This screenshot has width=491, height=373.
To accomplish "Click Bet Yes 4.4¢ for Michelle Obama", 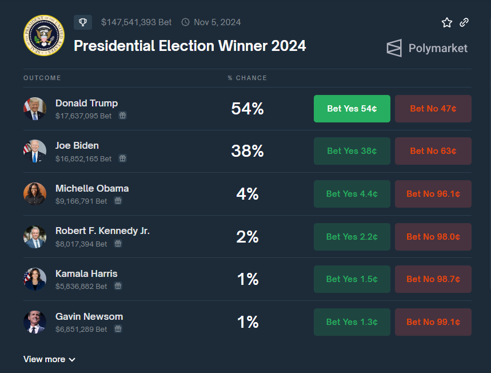I will 352,194.
